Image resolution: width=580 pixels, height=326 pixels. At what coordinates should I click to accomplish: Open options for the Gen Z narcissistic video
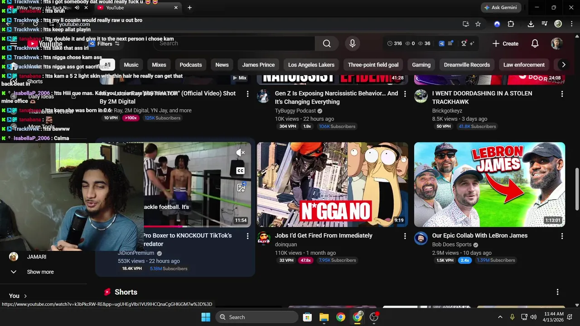405,94
